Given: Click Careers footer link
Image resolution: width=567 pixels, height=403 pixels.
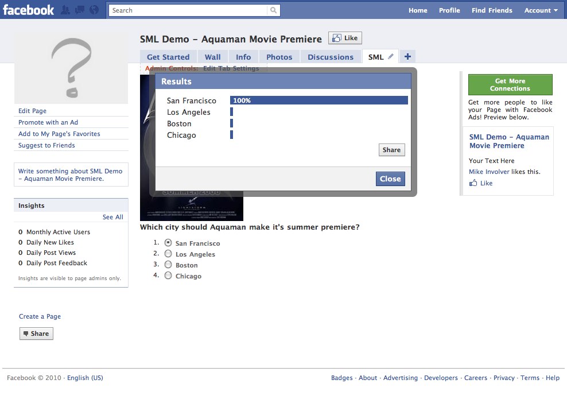Looking at the screenshot, I should click(476, 378).
